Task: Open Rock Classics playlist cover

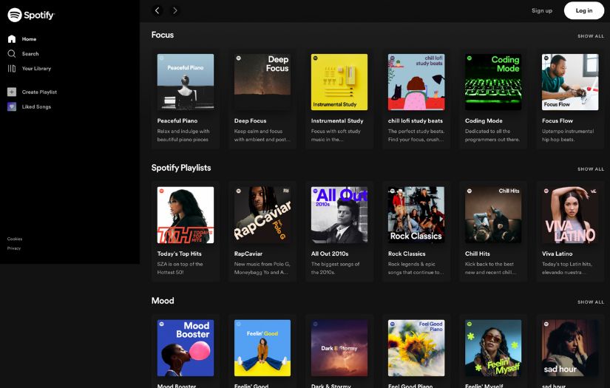Action: [x=416, y=215]
